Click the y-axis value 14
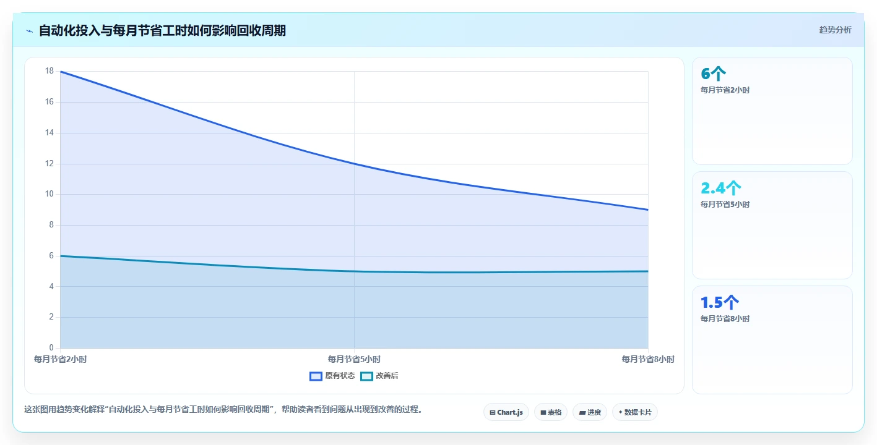The width and height of the screenshot is (877, 445). (x=50, y=133)
